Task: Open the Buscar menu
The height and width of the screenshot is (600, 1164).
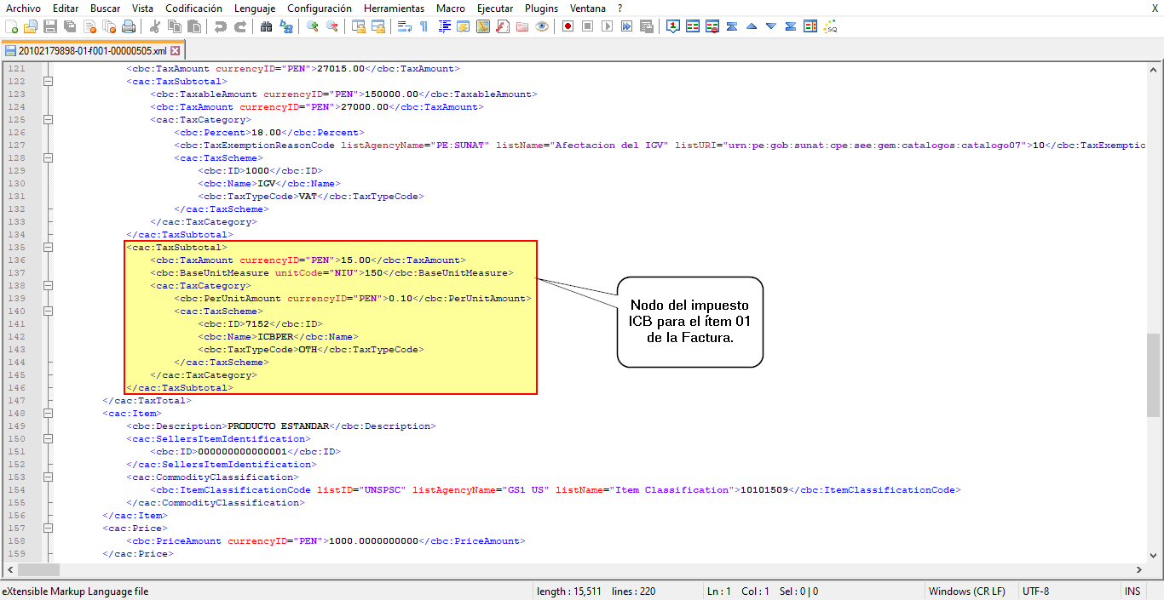Action: coord(106,8)
